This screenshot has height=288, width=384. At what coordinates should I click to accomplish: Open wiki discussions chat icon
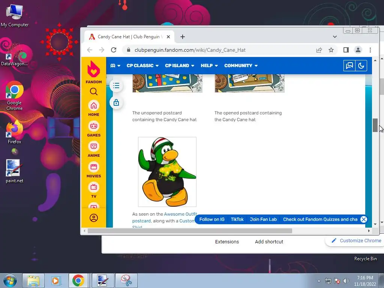[349, 66]
